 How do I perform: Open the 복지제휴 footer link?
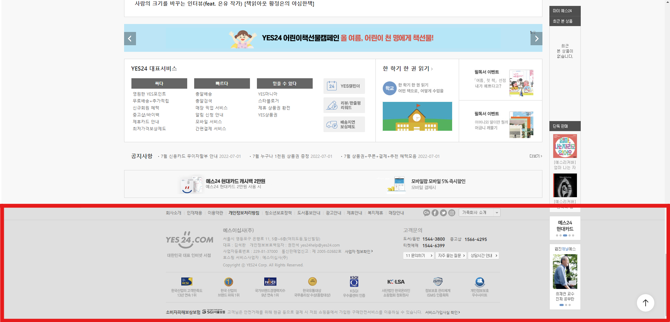pos(375,213)
